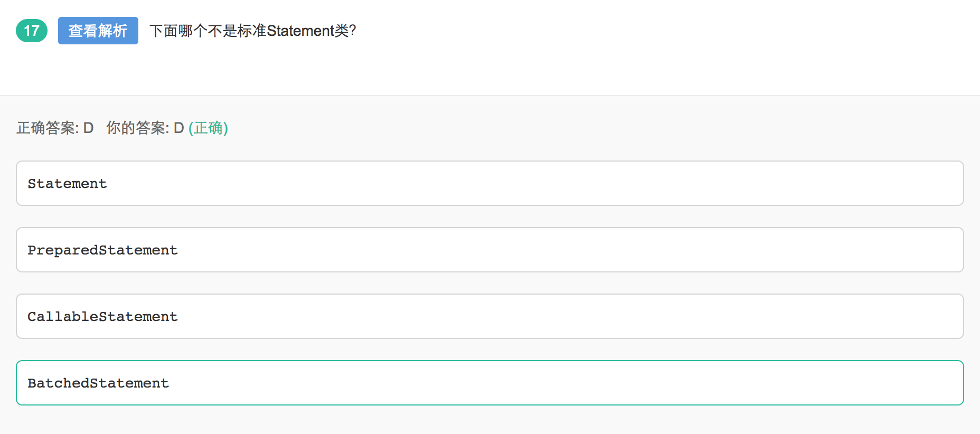Click the 你的答案: D label

(x=145, y=128)
